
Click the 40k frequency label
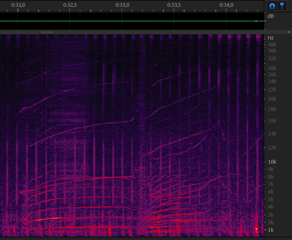coord(272,45)
